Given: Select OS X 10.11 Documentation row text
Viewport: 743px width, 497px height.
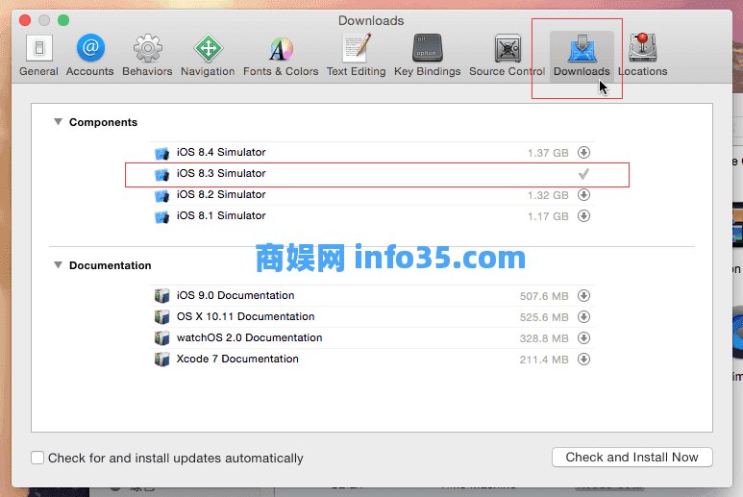Looking at the screenshot, I should coord(245,316).
